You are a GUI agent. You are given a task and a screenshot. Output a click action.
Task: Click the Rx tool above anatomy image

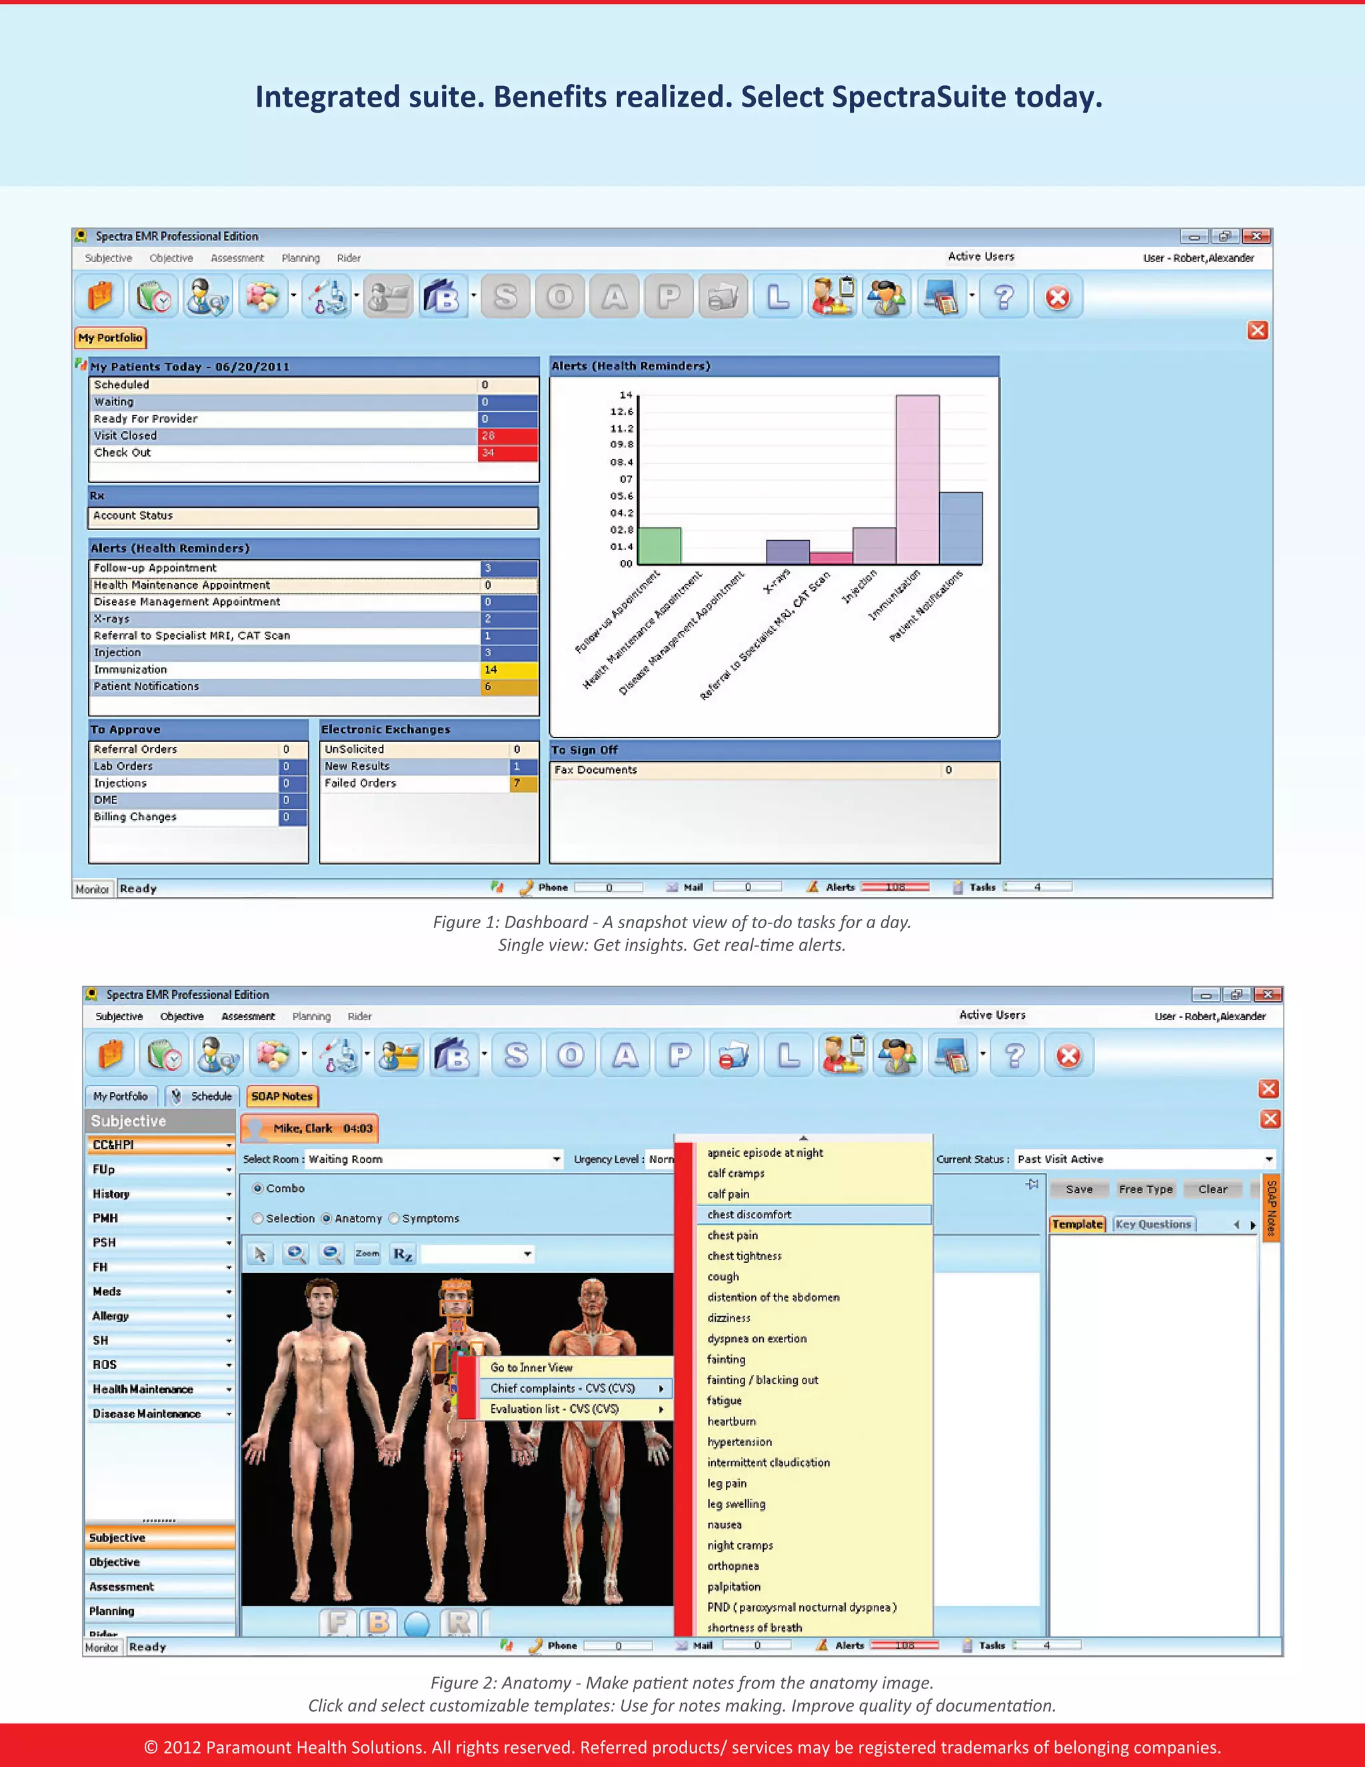[402, 1254]
